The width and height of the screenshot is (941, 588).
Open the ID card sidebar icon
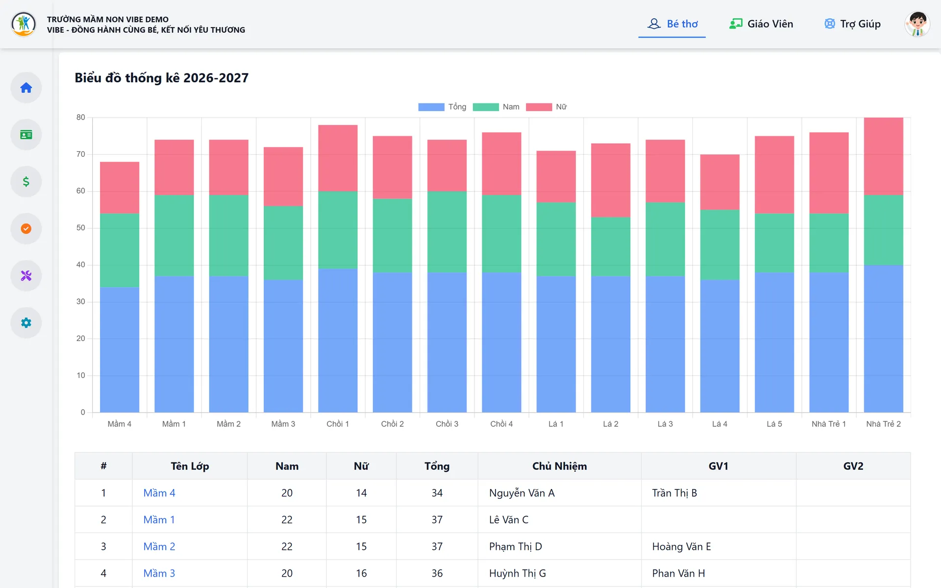coord(26,135)
